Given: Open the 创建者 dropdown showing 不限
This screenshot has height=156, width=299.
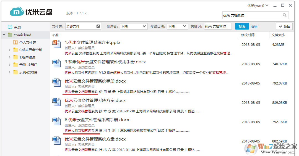Looking at the screenshot, I should [134, 26].
